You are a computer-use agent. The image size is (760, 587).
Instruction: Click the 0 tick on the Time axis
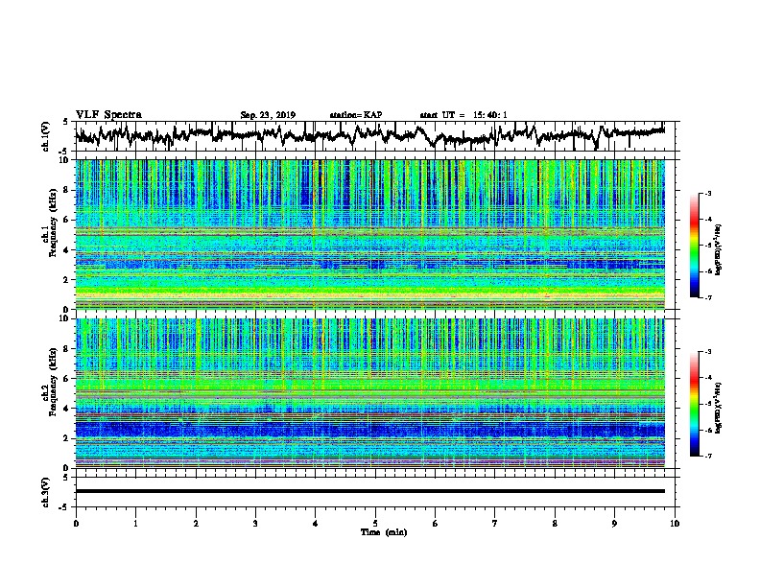(x=76, y=524)
